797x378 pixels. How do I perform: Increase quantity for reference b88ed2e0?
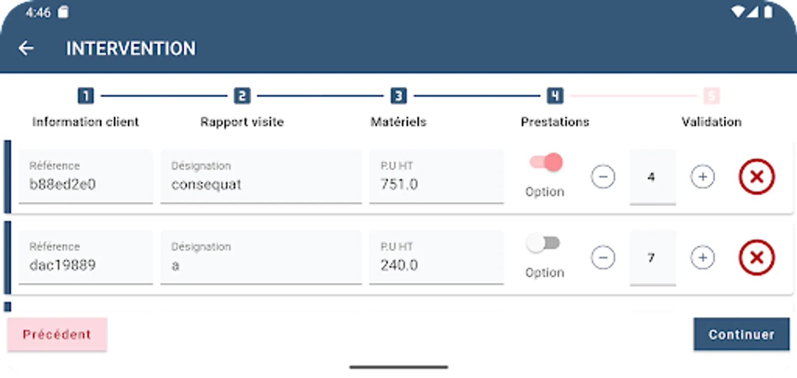702,177
